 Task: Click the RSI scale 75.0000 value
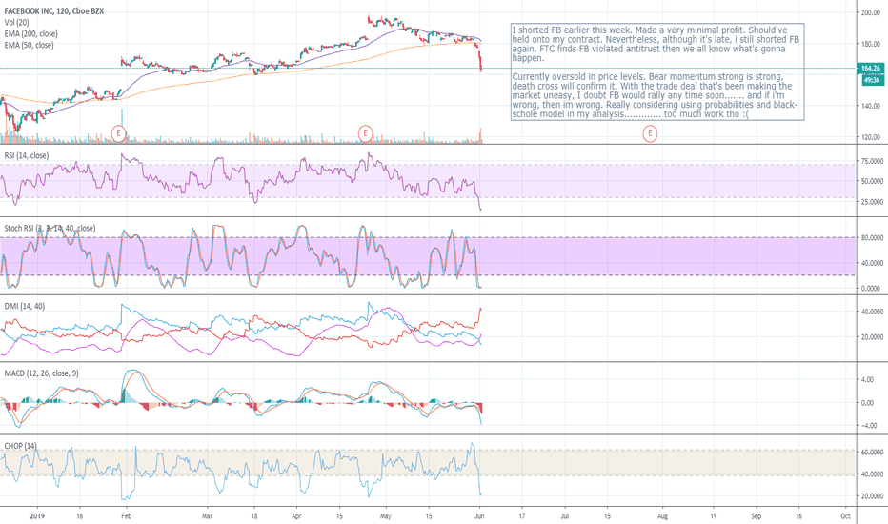pyautogui.click(x=872, y=161)
